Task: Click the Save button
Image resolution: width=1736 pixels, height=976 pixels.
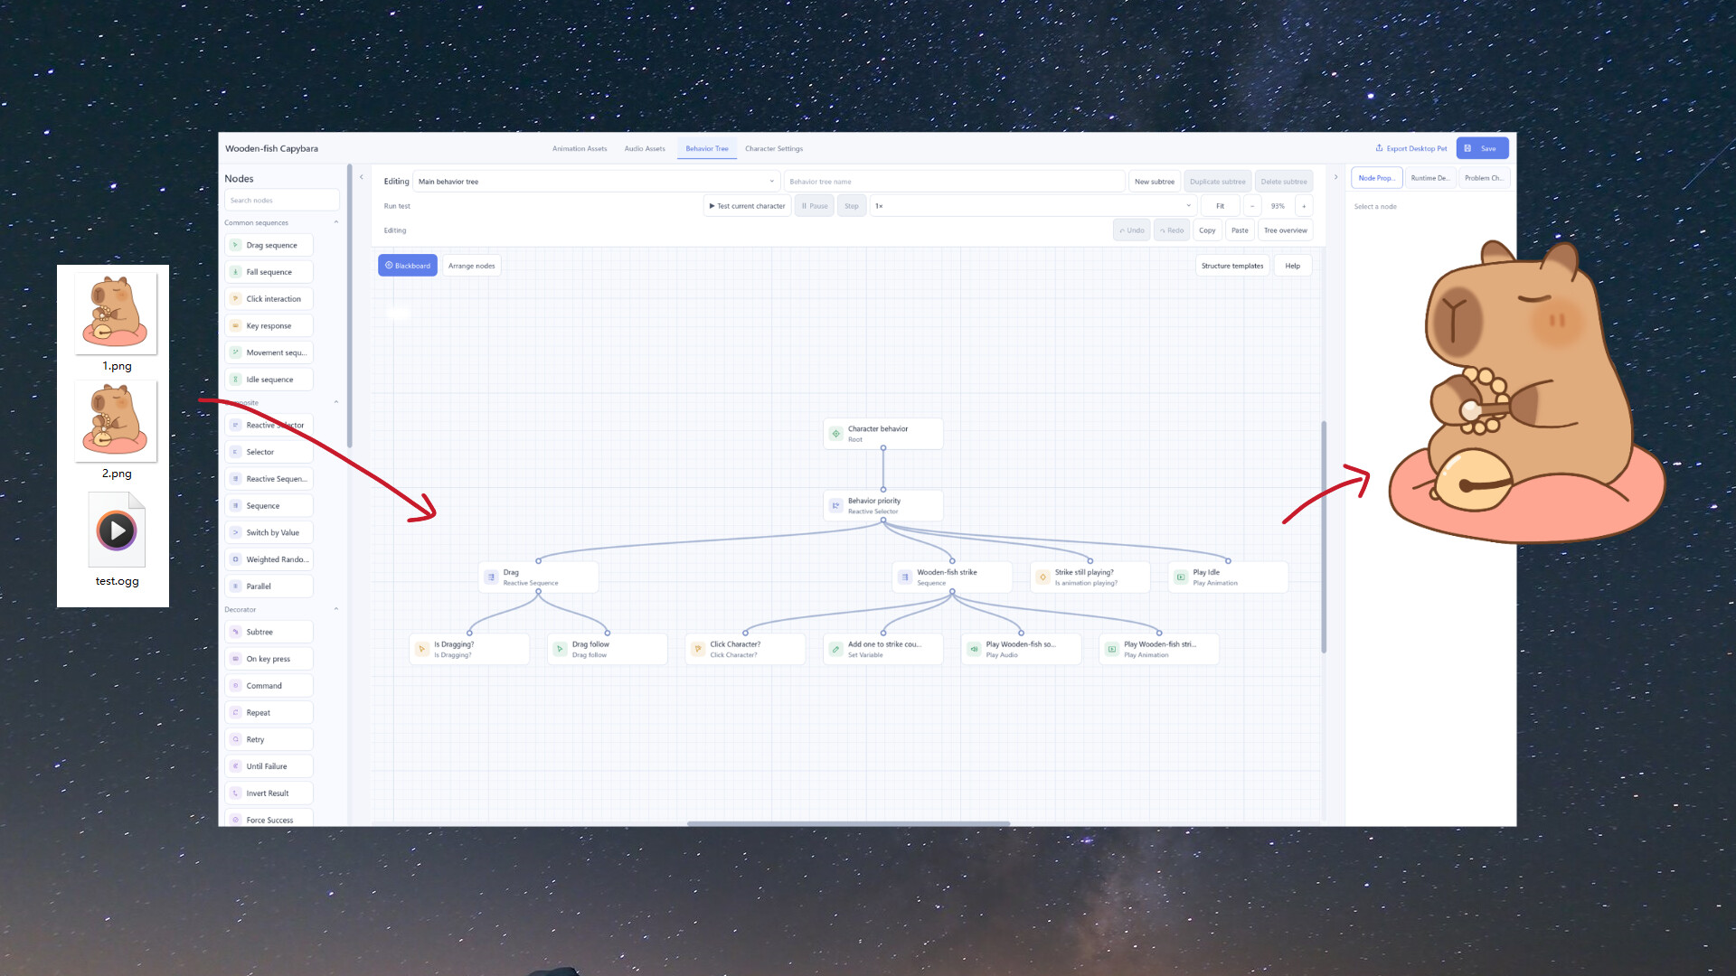Action: tap(1482, 148)
